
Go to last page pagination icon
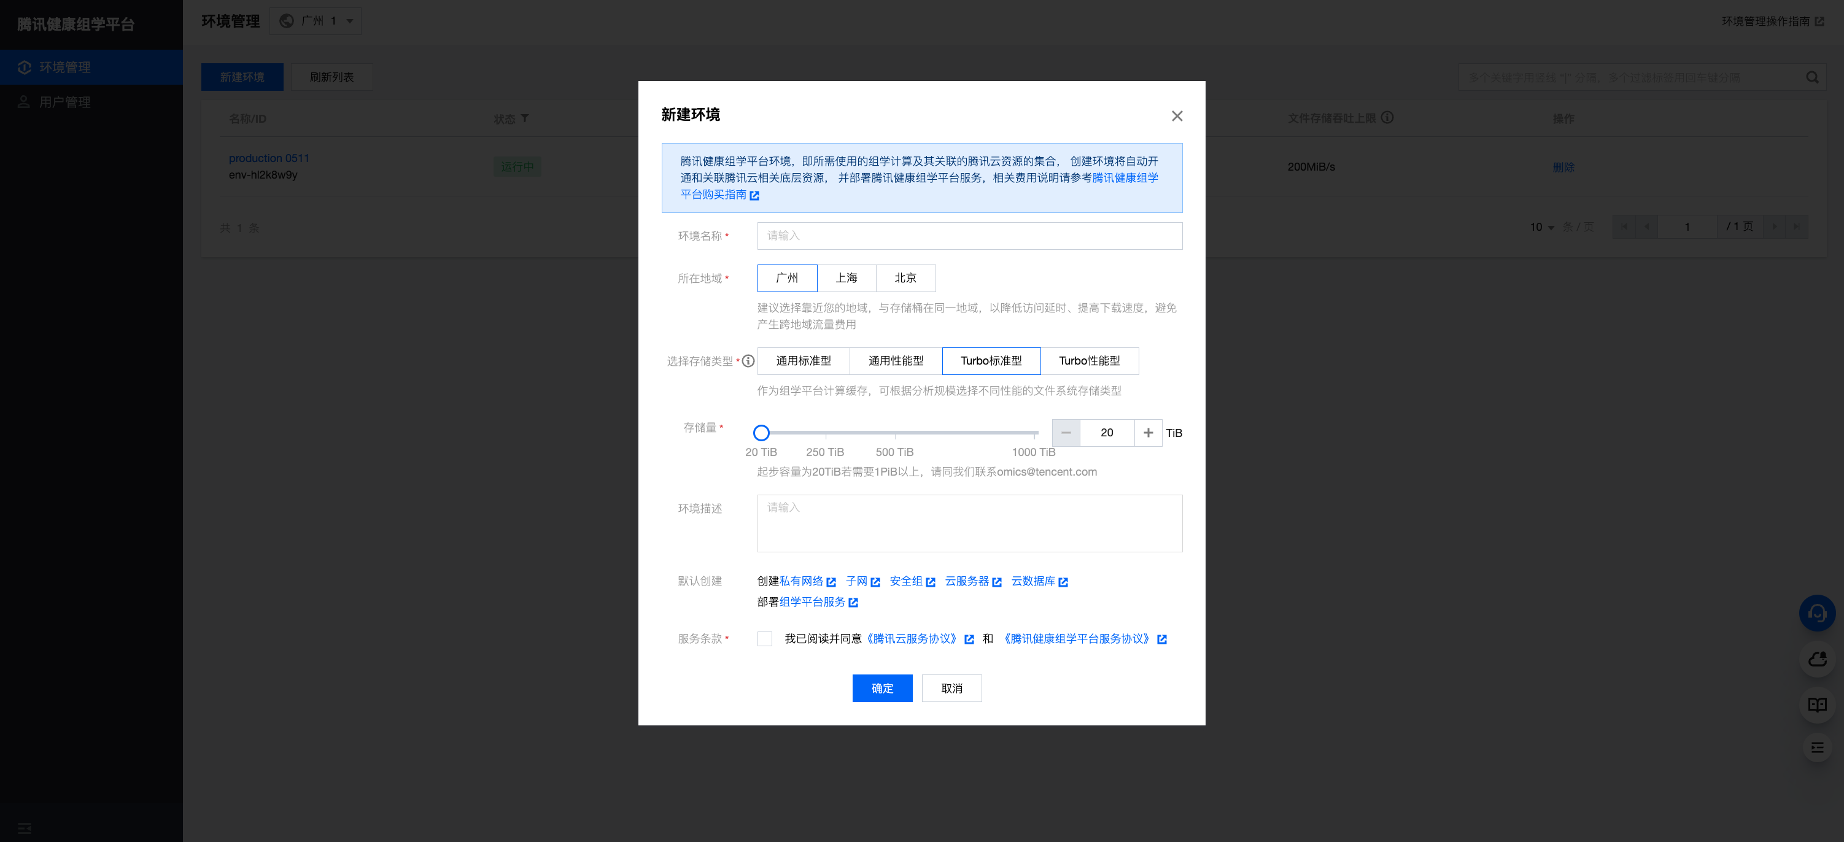[x=1796, y=227]
